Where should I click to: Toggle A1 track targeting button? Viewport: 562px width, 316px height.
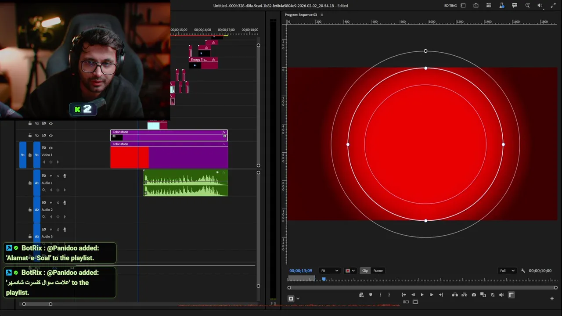37,183
